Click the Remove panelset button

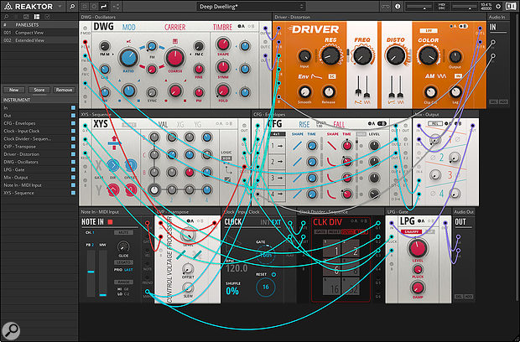[64, 90]
